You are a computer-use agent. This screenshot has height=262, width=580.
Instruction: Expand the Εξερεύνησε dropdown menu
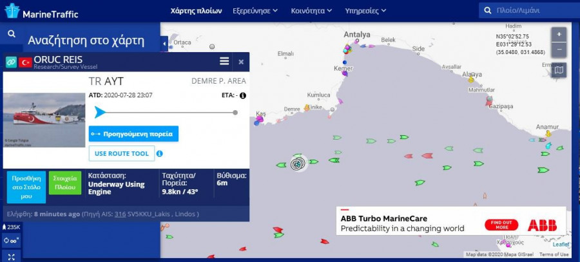(x=255, y=11)
